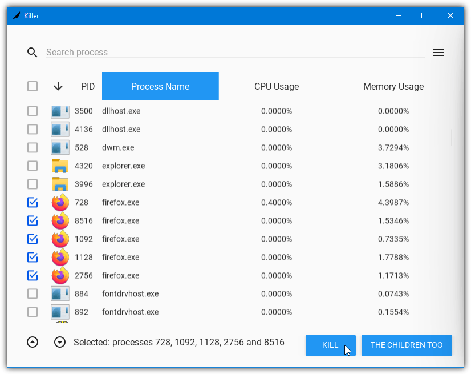Image resolution: width=471 pixels, height=374 pixels.
Task: Click explorer.exe name for PID 3996
Action: pos(124,184)
